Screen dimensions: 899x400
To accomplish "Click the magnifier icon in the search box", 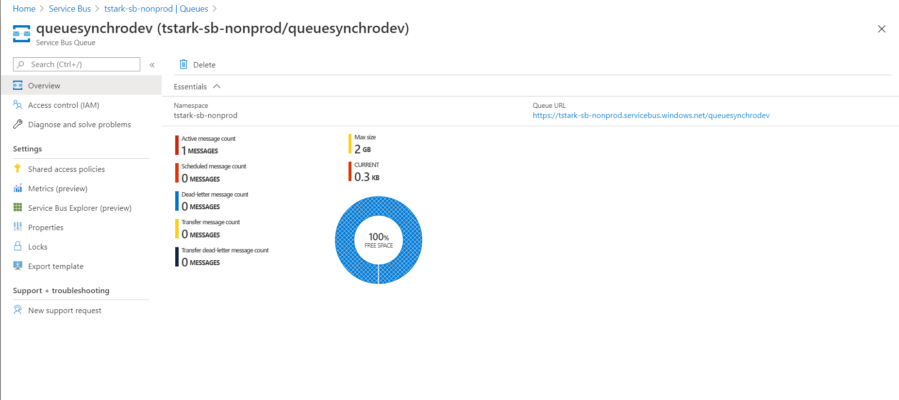I will click(x=20, y=65).
